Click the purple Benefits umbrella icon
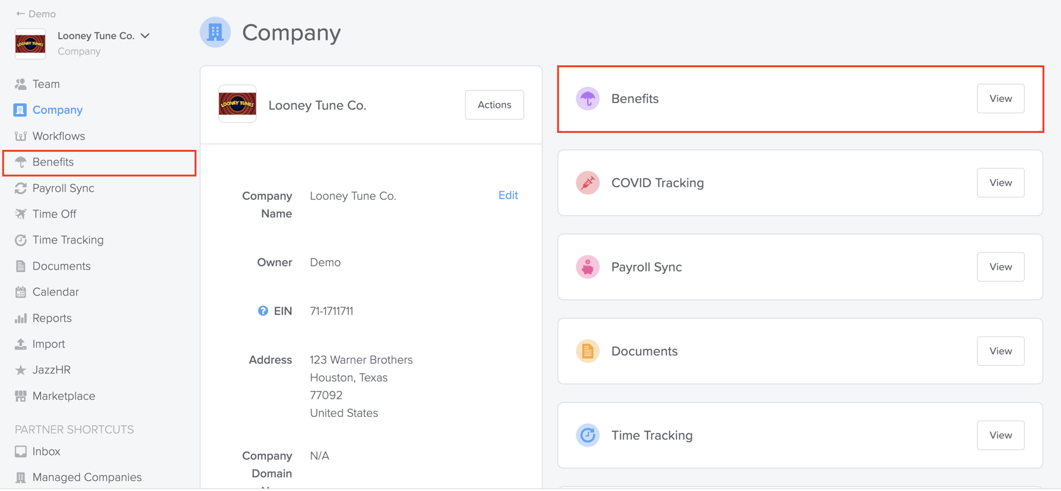Viewport: 1061px width, 491px height. pos(588,99)
